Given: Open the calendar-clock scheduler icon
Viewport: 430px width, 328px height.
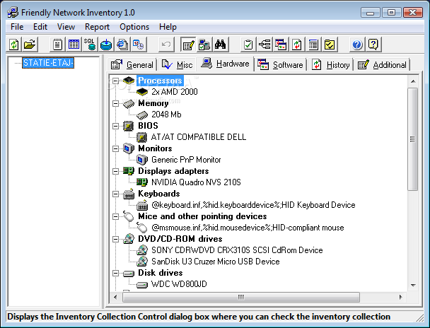Looking at the screenshot, I should pyautogui.click(x=139, y=44).
